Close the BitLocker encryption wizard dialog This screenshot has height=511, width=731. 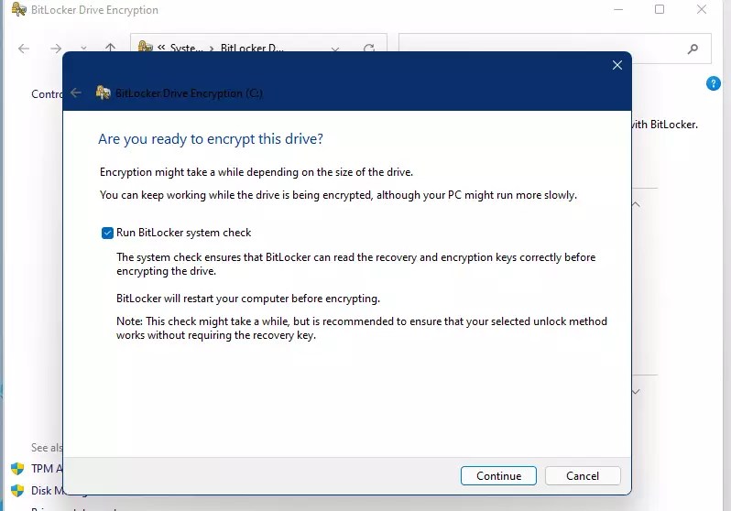coord(617,65)
